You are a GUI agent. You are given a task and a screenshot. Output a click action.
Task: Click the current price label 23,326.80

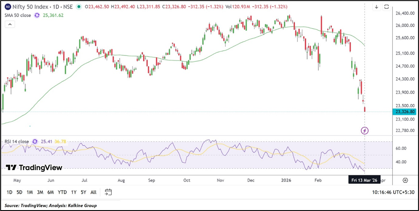404,112
